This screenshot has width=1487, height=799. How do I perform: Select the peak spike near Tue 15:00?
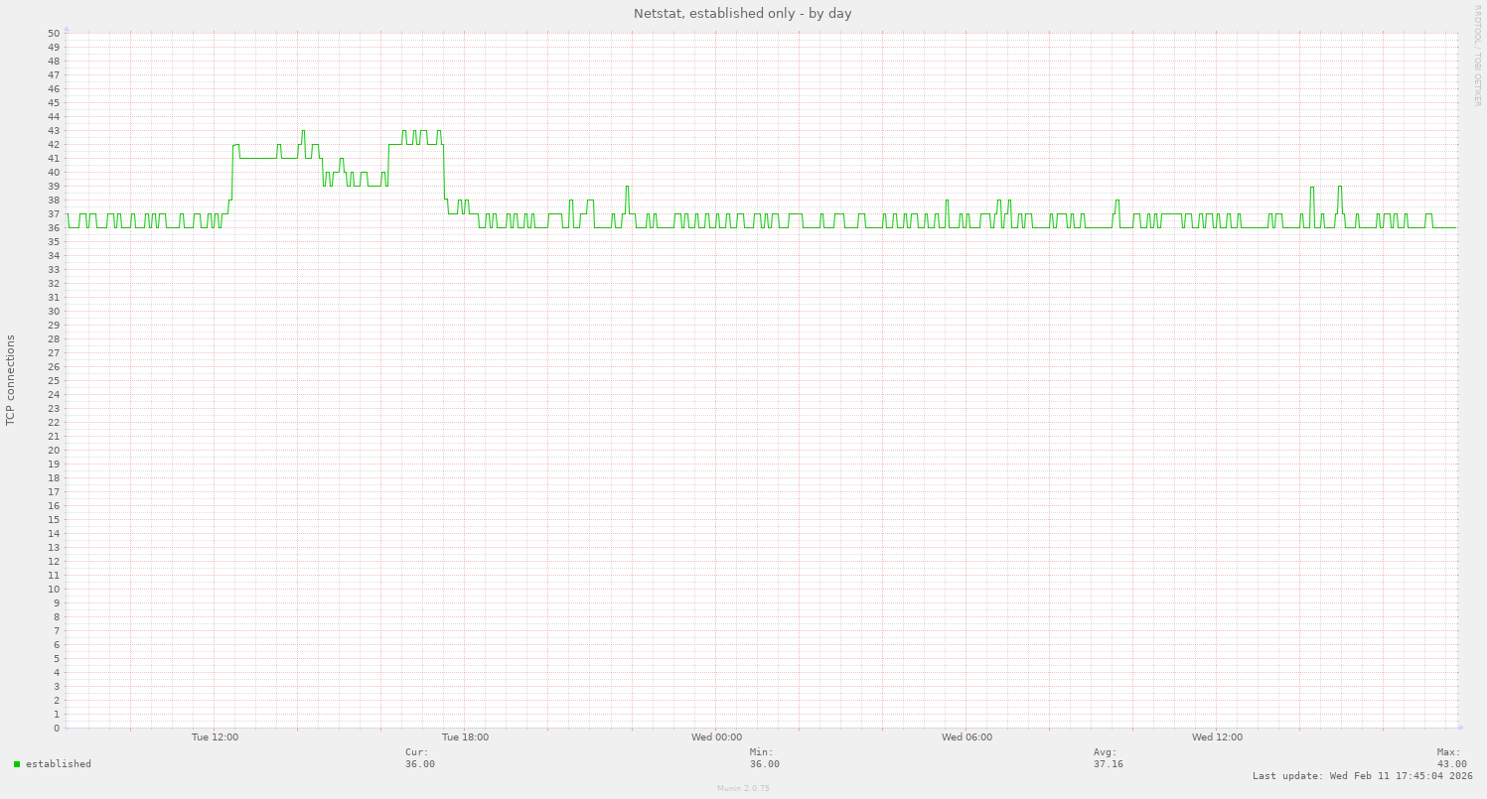click(303, 131)
